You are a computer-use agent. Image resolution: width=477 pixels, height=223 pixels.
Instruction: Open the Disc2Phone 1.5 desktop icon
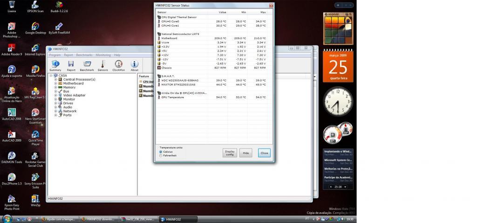coord(12,179)
